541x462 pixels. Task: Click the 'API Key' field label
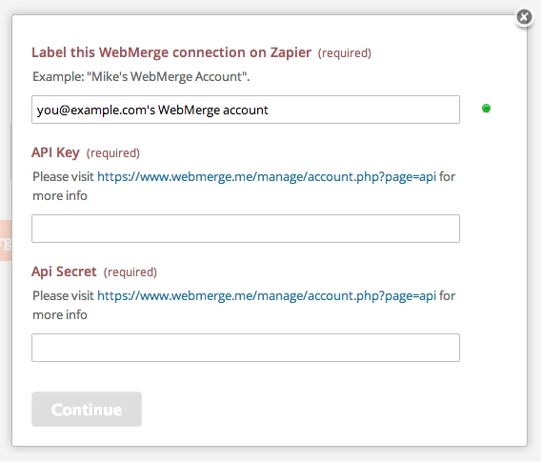pos(55,152)
